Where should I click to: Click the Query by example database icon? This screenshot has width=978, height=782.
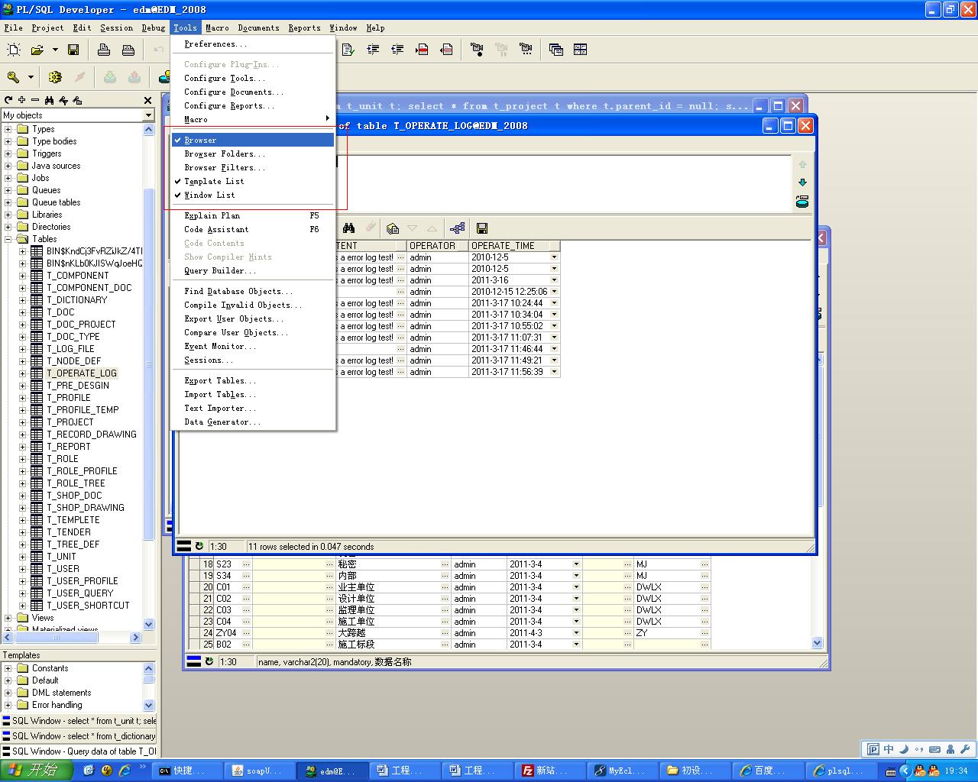802,202
